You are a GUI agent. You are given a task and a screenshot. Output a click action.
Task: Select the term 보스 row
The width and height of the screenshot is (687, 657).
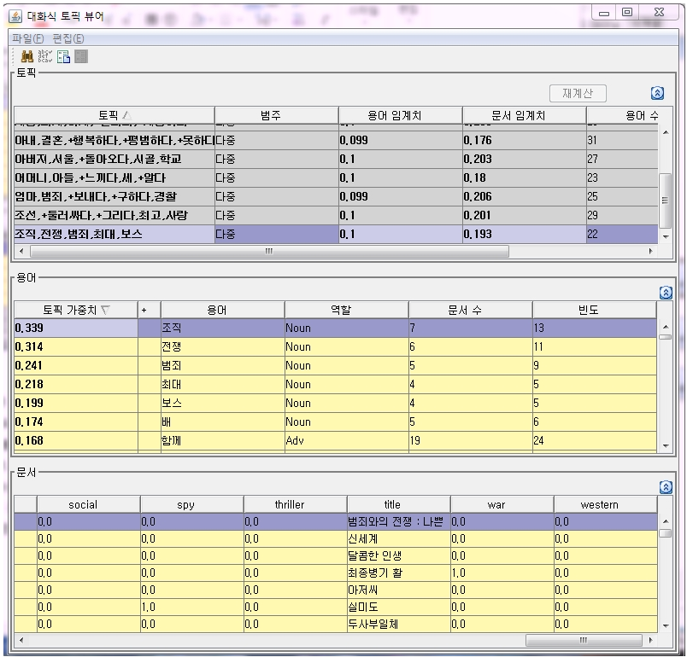click(335, 403)
